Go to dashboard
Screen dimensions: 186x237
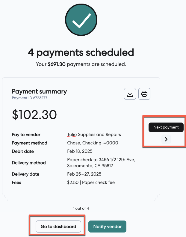click(x=58, y=227)
